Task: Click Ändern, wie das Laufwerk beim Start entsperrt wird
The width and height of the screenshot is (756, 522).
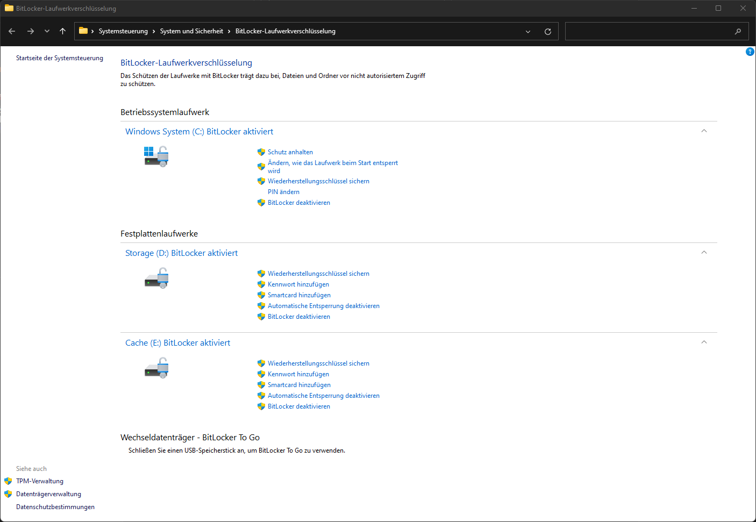Action: (333, 167)
